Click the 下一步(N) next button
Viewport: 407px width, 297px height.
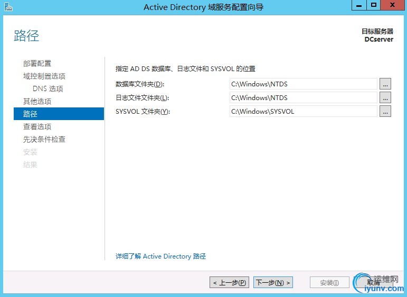(273, 282)
